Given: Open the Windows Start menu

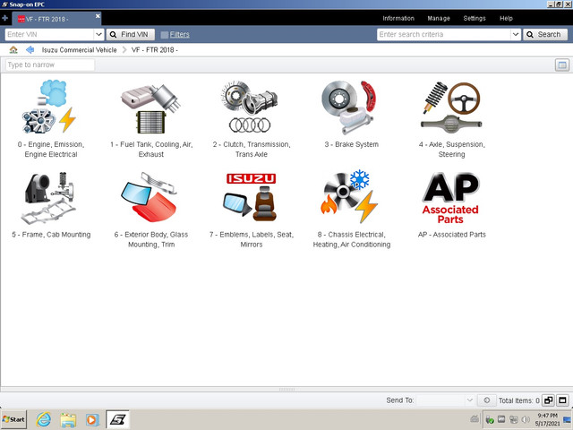Looking at the screenshot, I should [14, 419].
